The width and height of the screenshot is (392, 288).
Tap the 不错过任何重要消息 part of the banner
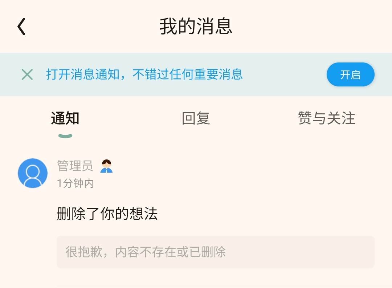coord(188,74)
